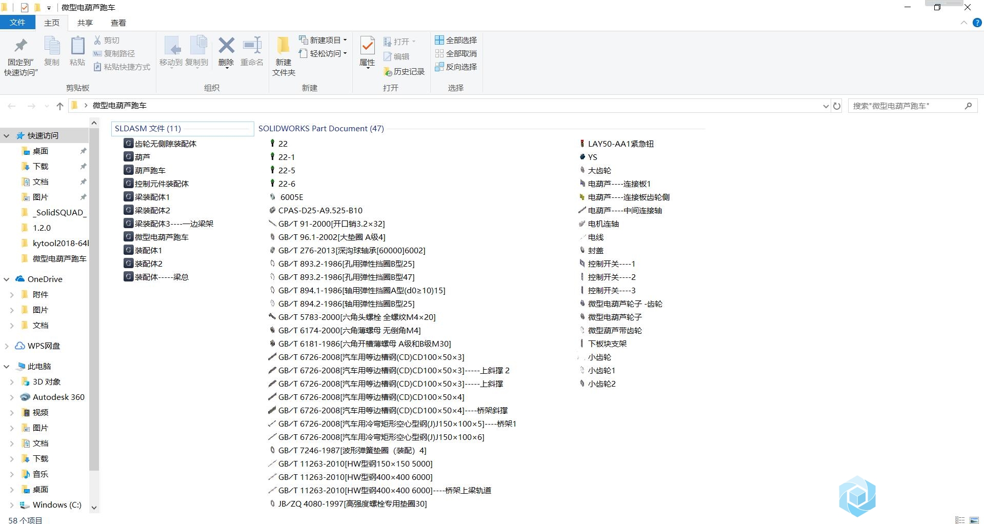Click the Edit (编辑) ribbon item
The image size is (984, 524).
click(396, 56)
